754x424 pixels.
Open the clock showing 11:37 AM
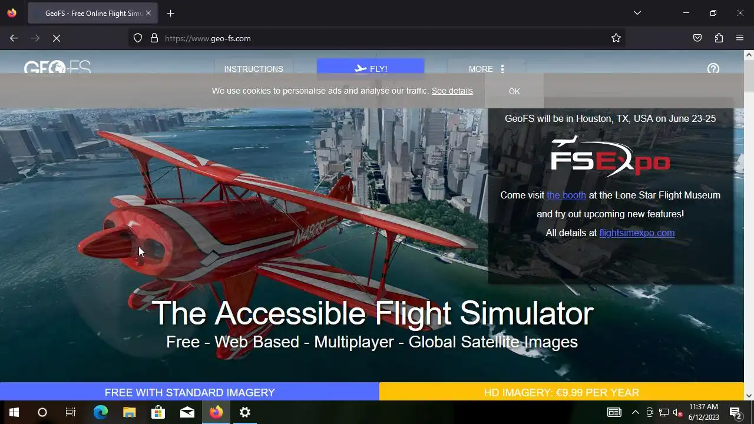pos(704,412)
